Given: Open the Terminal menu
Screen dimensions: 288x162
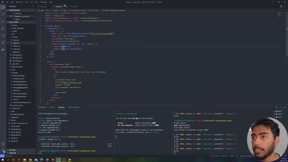Looking at the screenshot, I should pyautogui.click(x=44, y=2).
